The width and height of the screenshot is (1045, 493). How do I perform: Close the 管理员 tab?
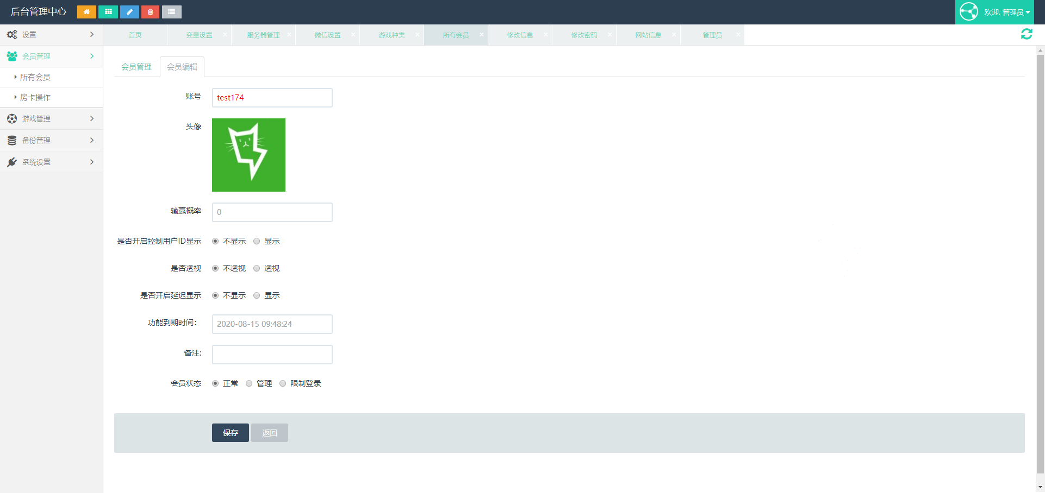coord(738,34)
